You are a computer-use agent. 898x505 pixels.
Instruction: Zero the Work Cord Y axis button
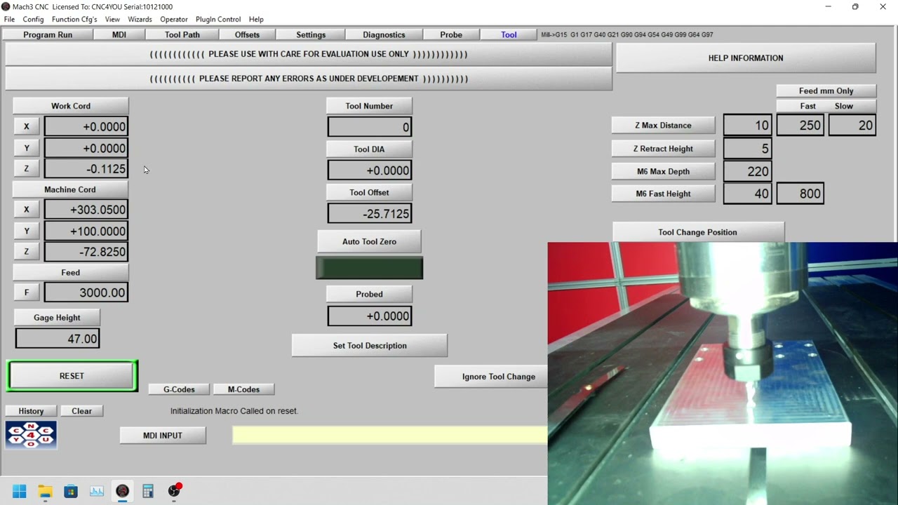pyautogui.click(x=27, y=148)
